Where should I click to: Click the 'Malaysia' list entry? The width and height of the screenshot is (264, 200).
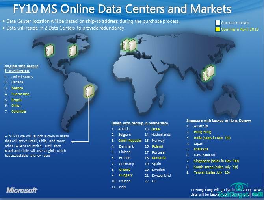[201, 149]
